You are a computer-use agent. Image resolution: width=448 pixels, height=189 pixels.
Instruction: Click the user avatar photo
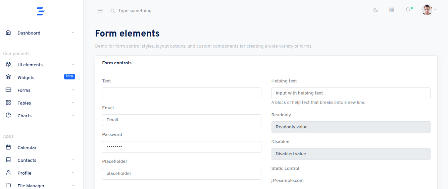tap(427, 10)
